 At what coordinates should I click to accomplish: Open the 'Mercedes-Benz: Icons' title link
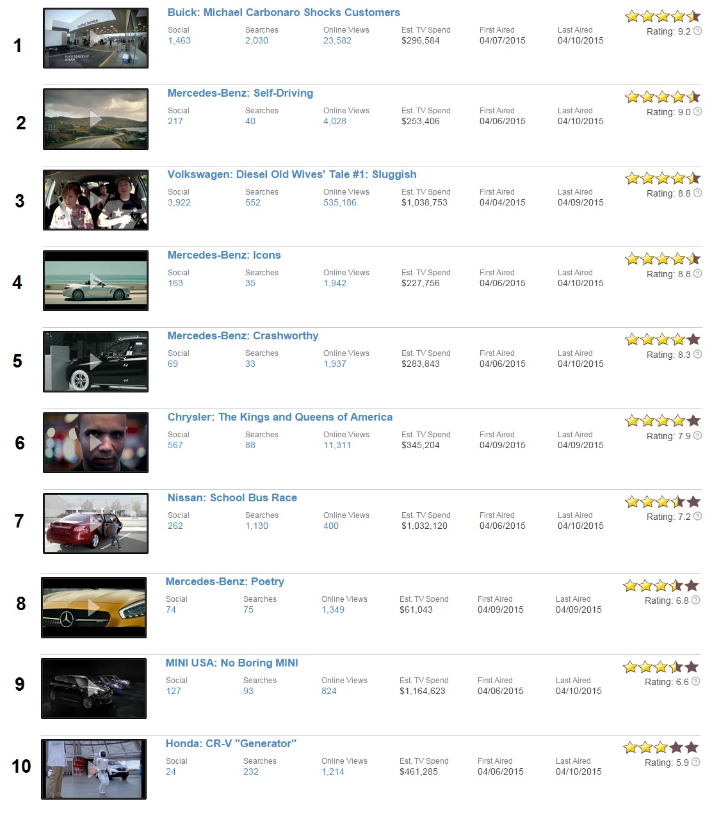tap(224, 255)
